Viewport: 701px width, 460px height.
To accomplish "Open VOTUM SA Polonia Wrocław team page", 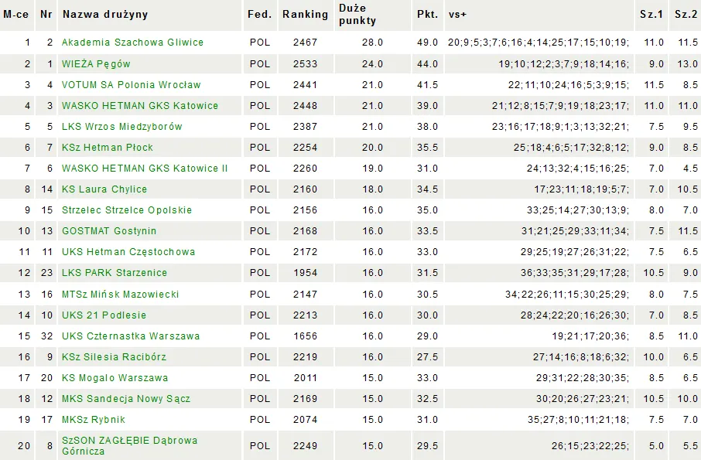I will 131,85.
